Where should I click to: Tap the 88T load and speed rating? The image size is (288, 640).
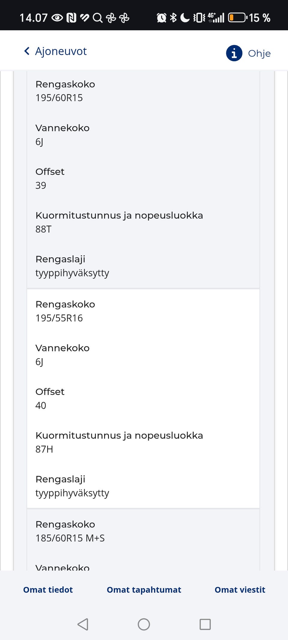click(x=43, y=229)
